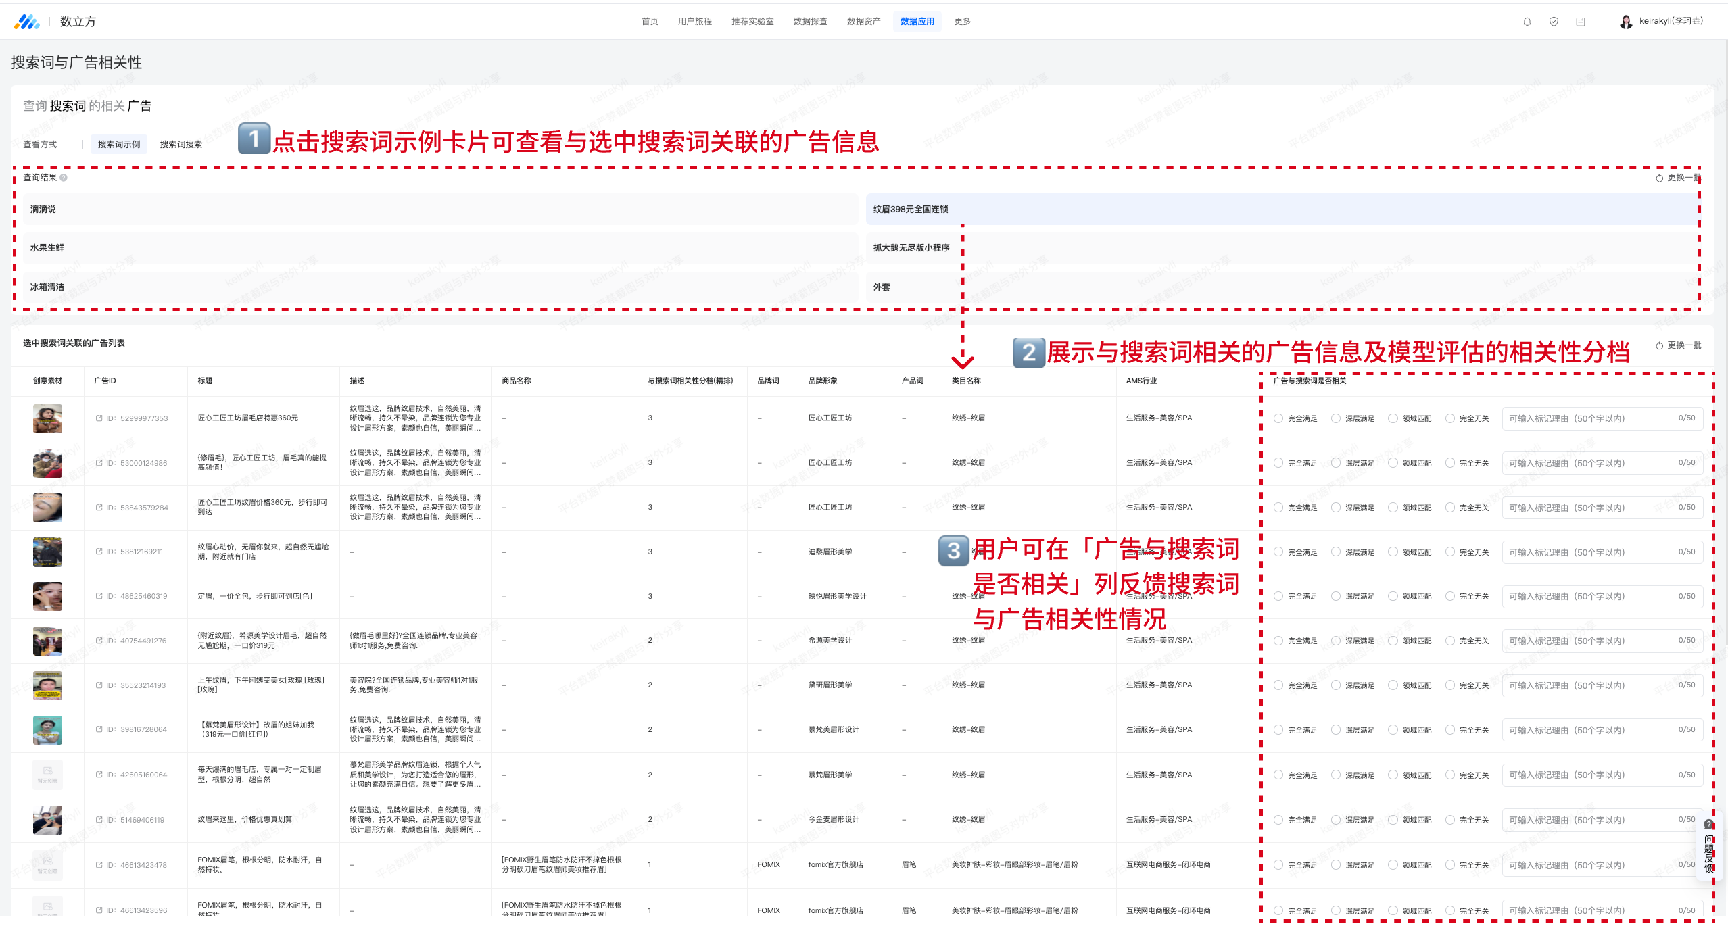Image resolution: width=1728 pixels, height=930 pixels.
Task: Click 更换一批 in query results section
Action: point(1678,178)
